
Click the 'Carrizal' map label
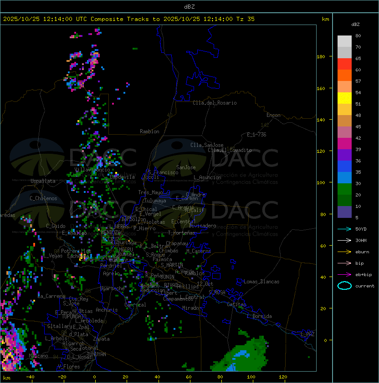[x=135, y=305]
